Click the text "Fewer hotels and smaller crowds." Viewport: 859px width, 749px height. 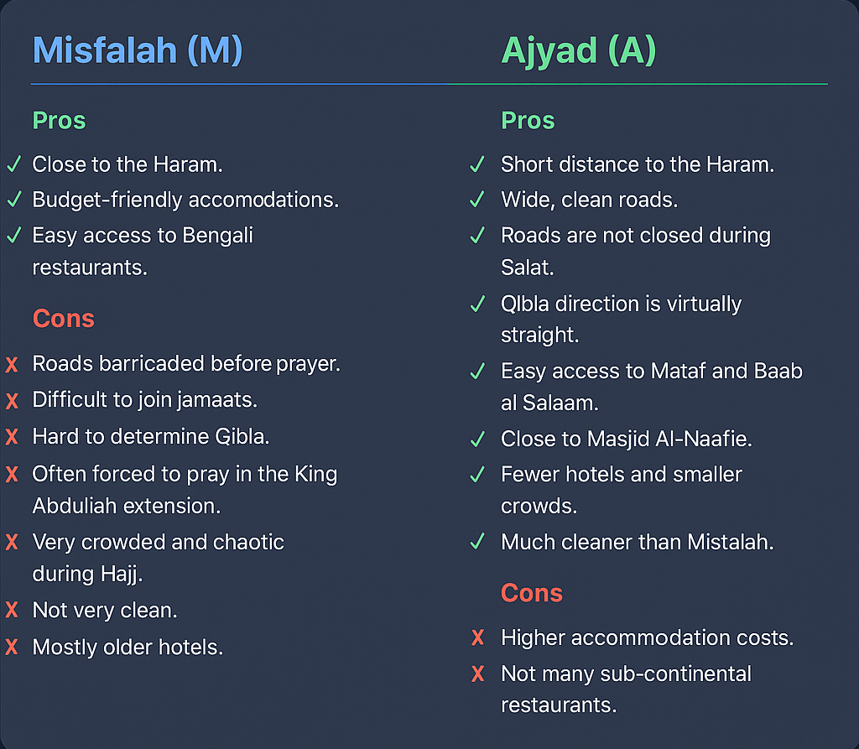tap(621, 490)
